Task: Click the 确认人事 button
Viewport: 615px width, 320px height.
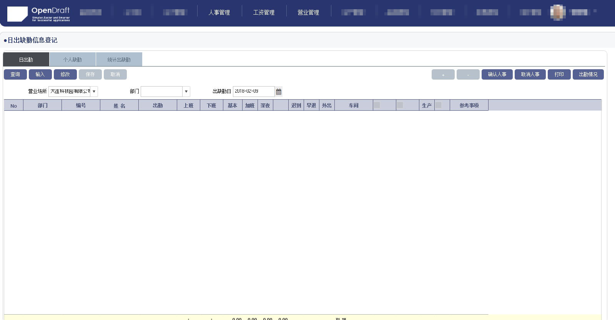Action: point(497,75)
